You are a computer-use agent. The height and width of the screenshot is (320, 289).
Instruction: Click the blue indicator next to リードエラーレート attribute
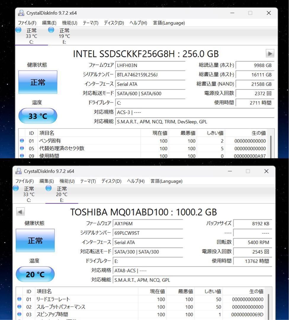tap(19, 299)
